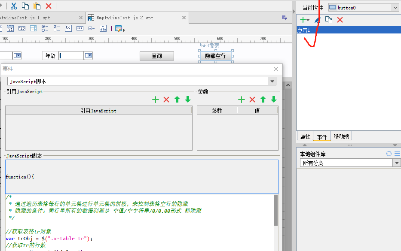
Task: Click the Cut scissors icon
Action: pos(14,6)
